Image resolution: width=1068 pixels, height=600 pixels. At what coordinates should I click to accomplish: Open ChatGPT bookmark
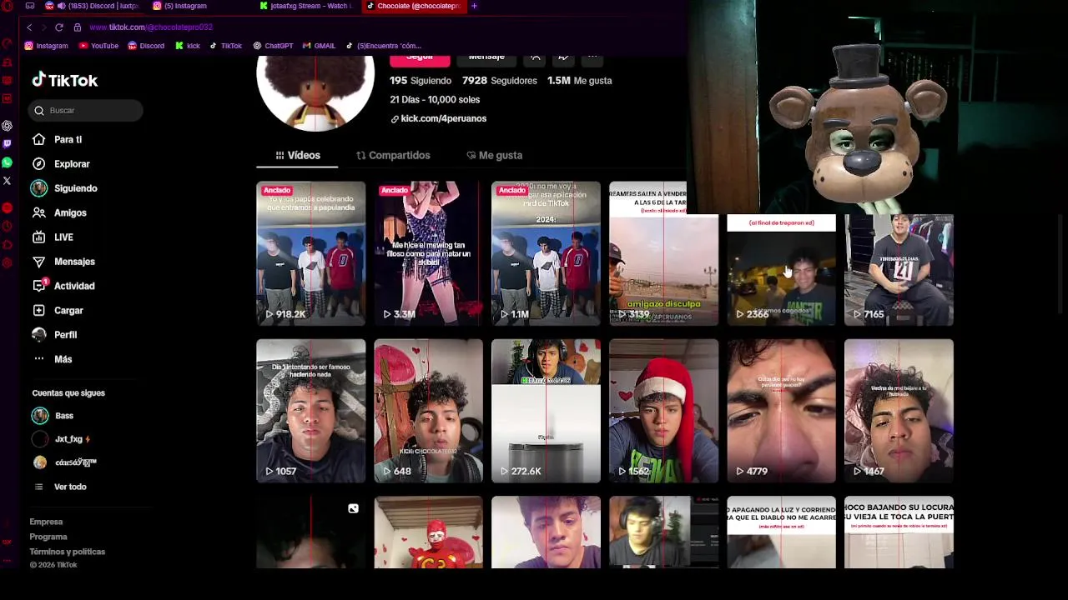[x=273, y=46]
